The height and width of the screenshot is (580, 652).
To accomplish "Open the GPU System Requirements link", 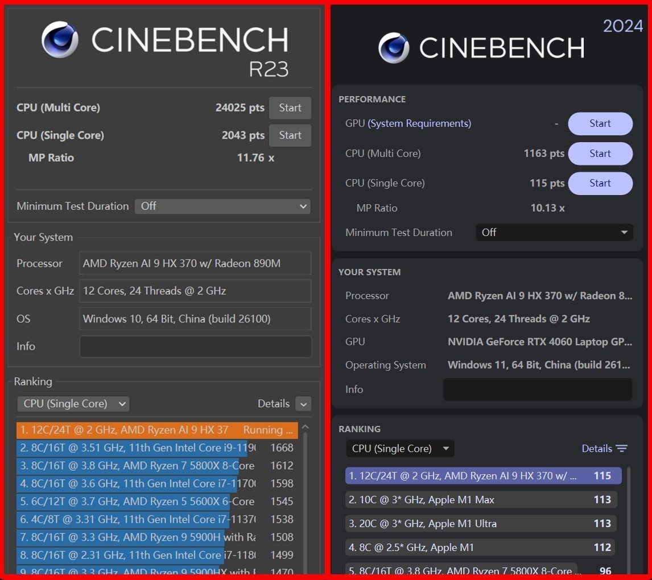I will pyautogui.click(x=419, y=124).
